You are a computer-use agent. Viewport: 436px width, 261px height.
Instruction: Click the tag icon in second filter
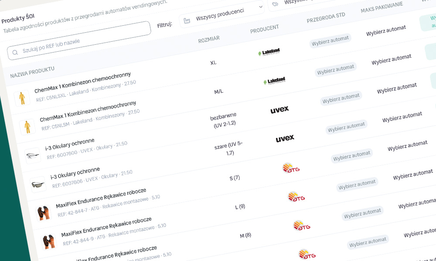pyautogui.click(x=275, y=3)
